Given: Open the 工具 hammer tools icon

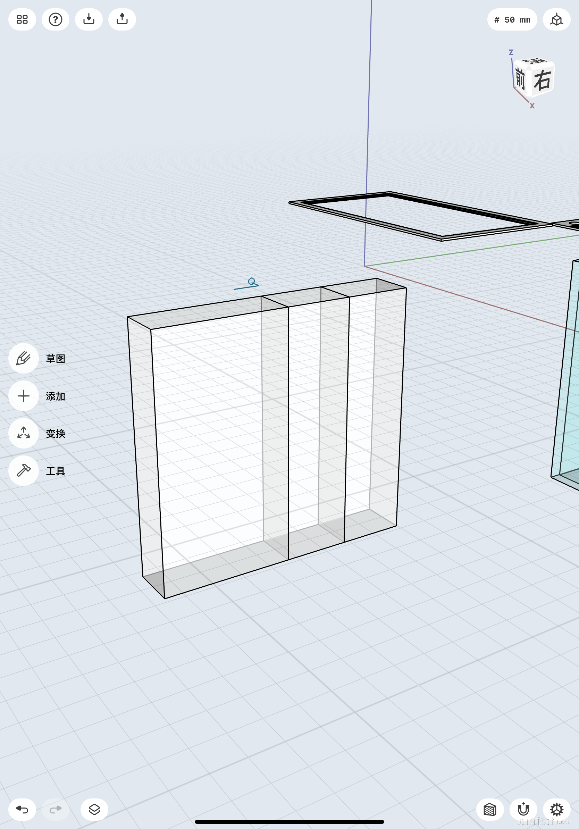Looking at the screenshot, I should [24, 470].
